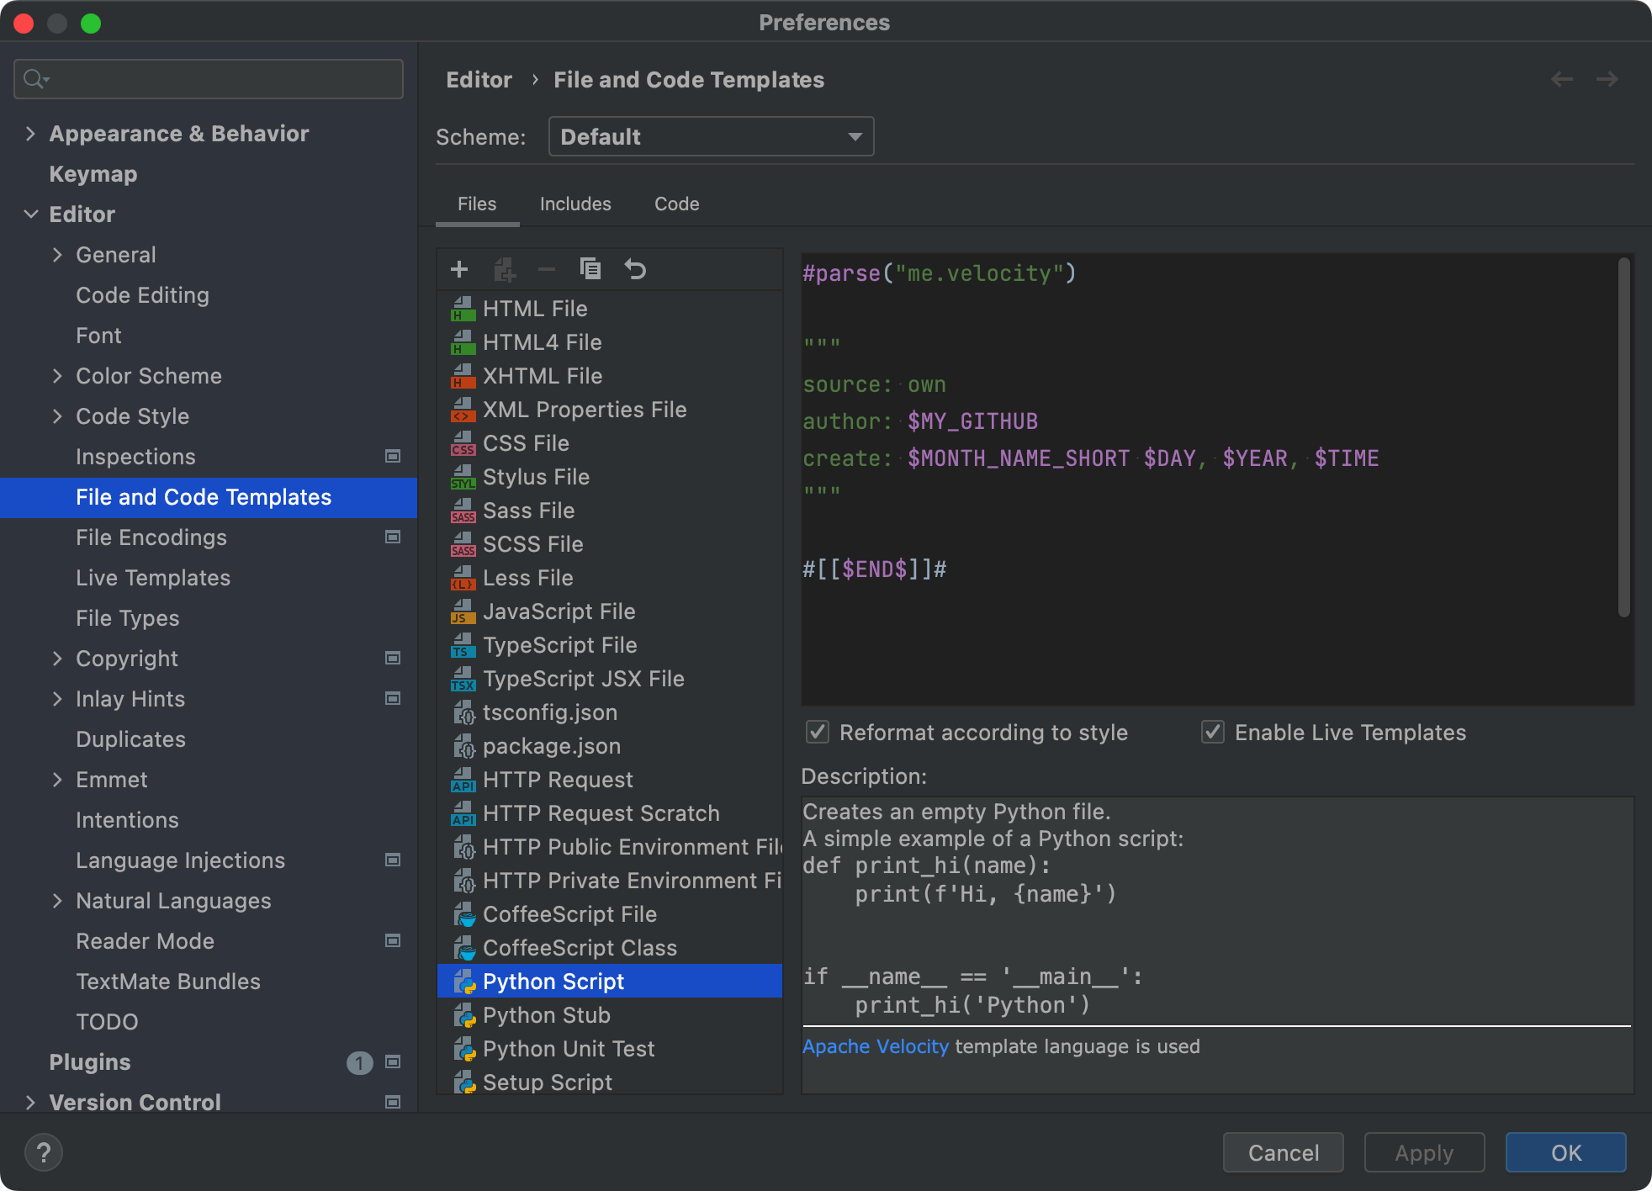Click the help question mark button
Image resolution: width=1652 pixels, height=1191 pixels.
click(44, 1152)
